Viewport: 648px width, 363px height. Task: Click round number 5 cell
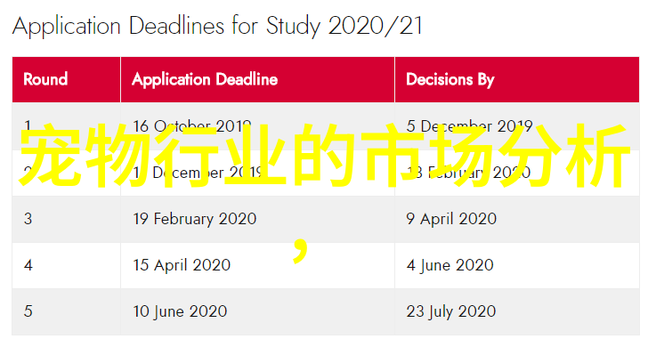point(66,311)
